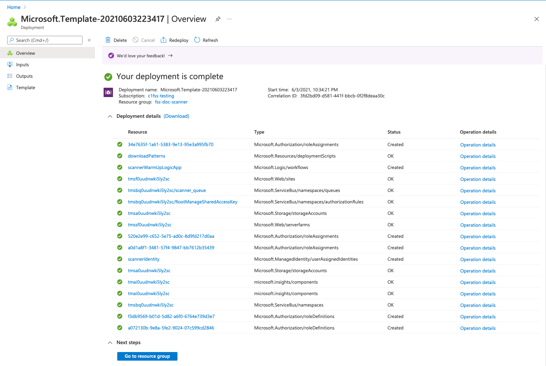Screen dimensions: 546x366
Task: Download the deployment details
Action: point(176,116)
